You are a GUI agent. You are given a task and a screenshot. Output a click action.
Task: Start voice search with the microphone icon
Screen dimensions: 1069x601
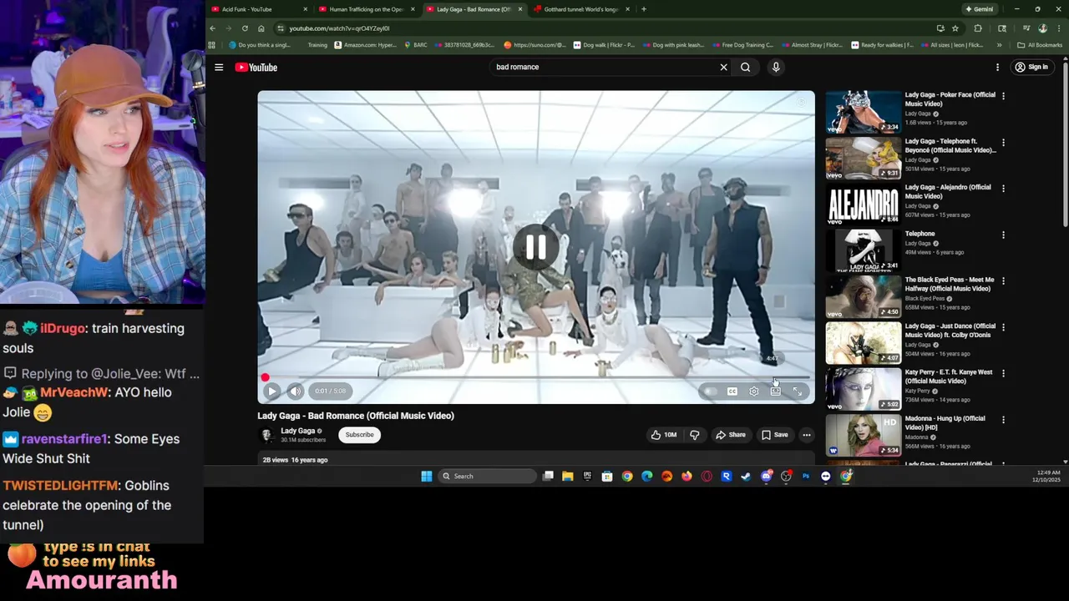click(x=776, y=67)
